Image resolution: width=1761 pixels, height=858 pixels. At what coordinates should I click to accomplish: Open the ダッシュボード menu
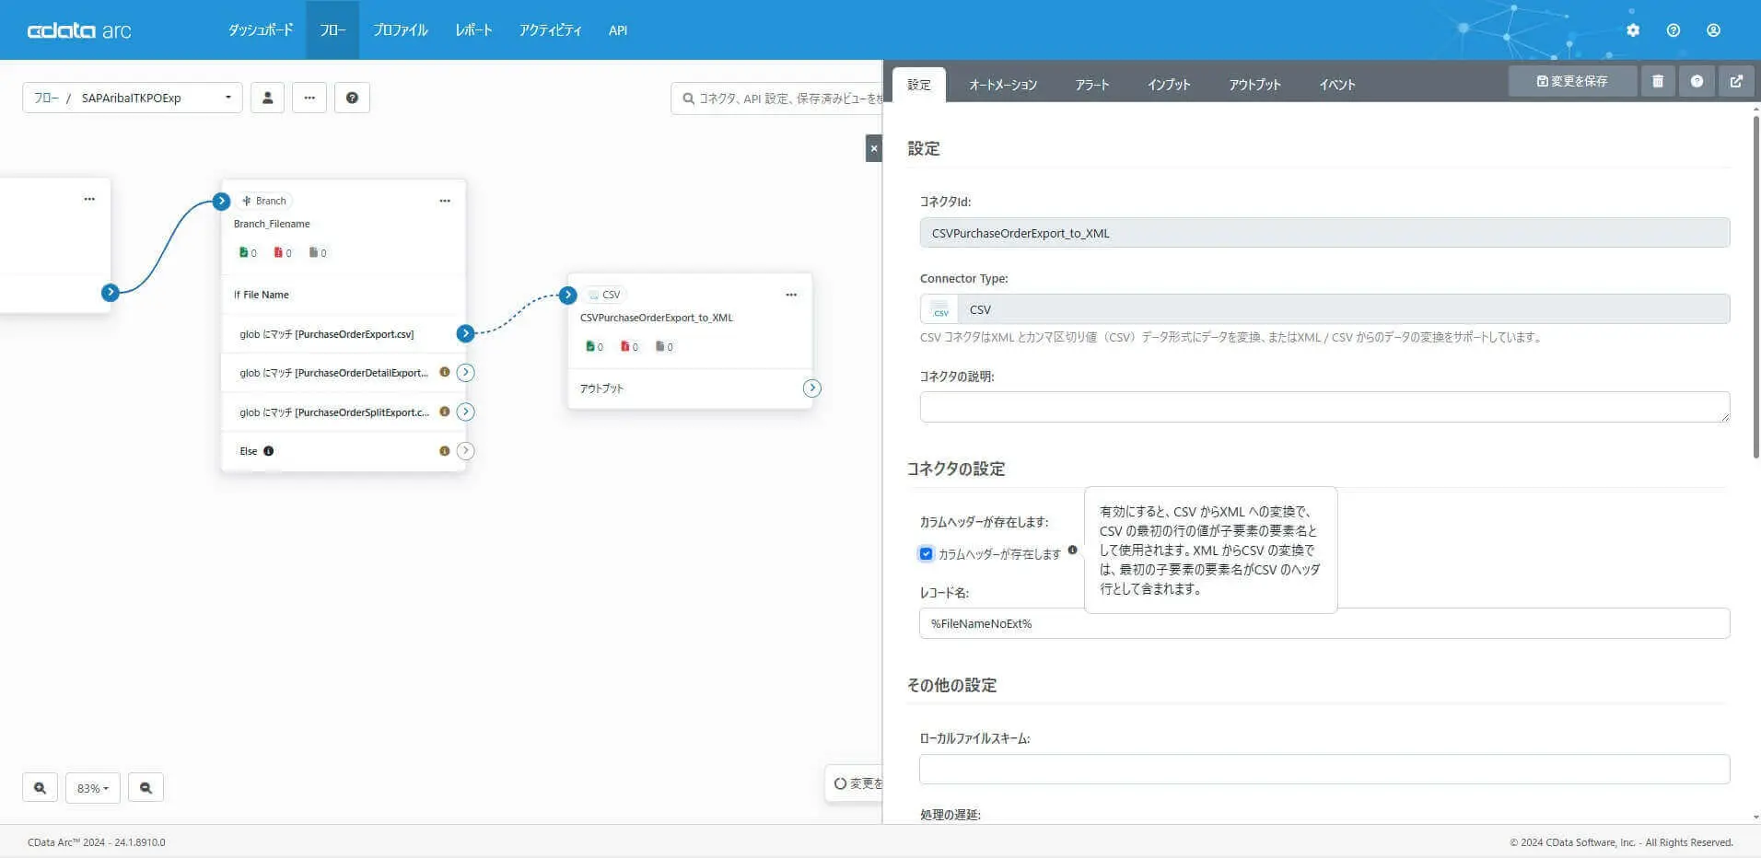coord(261,30)
